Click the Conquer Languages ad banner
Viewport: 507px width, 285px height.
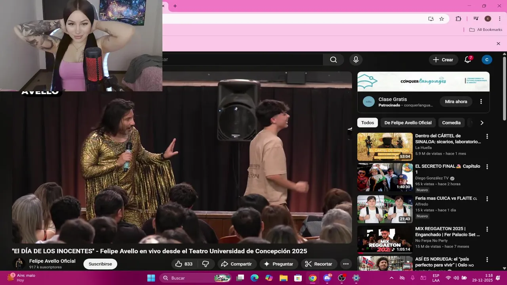pyautogui.click(x=423, y=82)
